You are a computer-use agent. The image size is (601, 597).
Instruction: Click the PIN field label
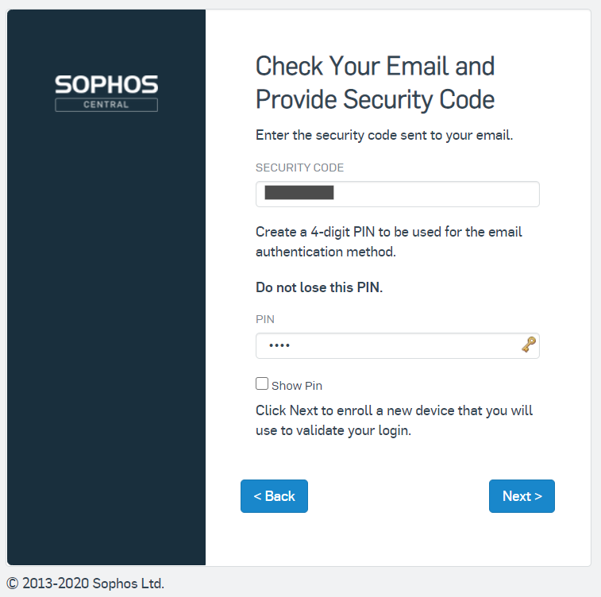(x=265, y=319)
